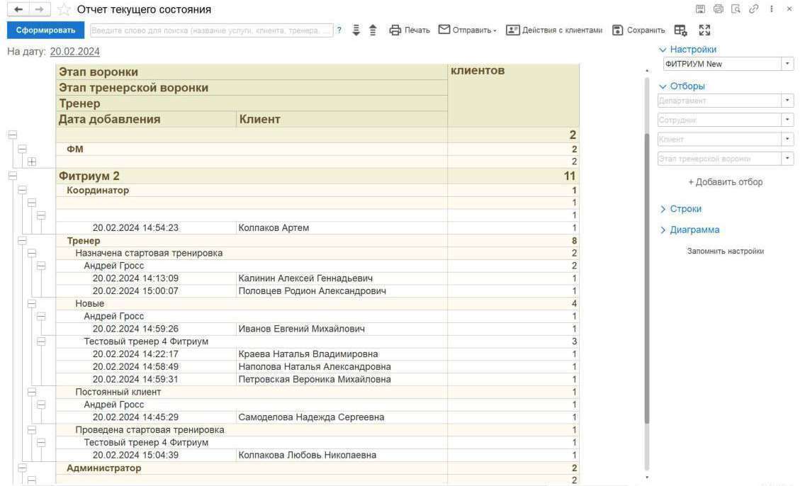Go forward using the right arrow button
This screenshot has width=805, height=486.
(40, 9)
